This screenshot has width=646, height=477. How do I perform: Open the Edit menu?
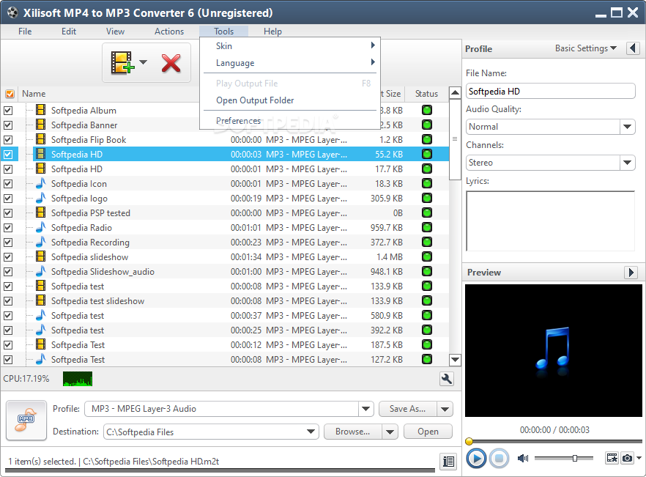tap(69, 32)
